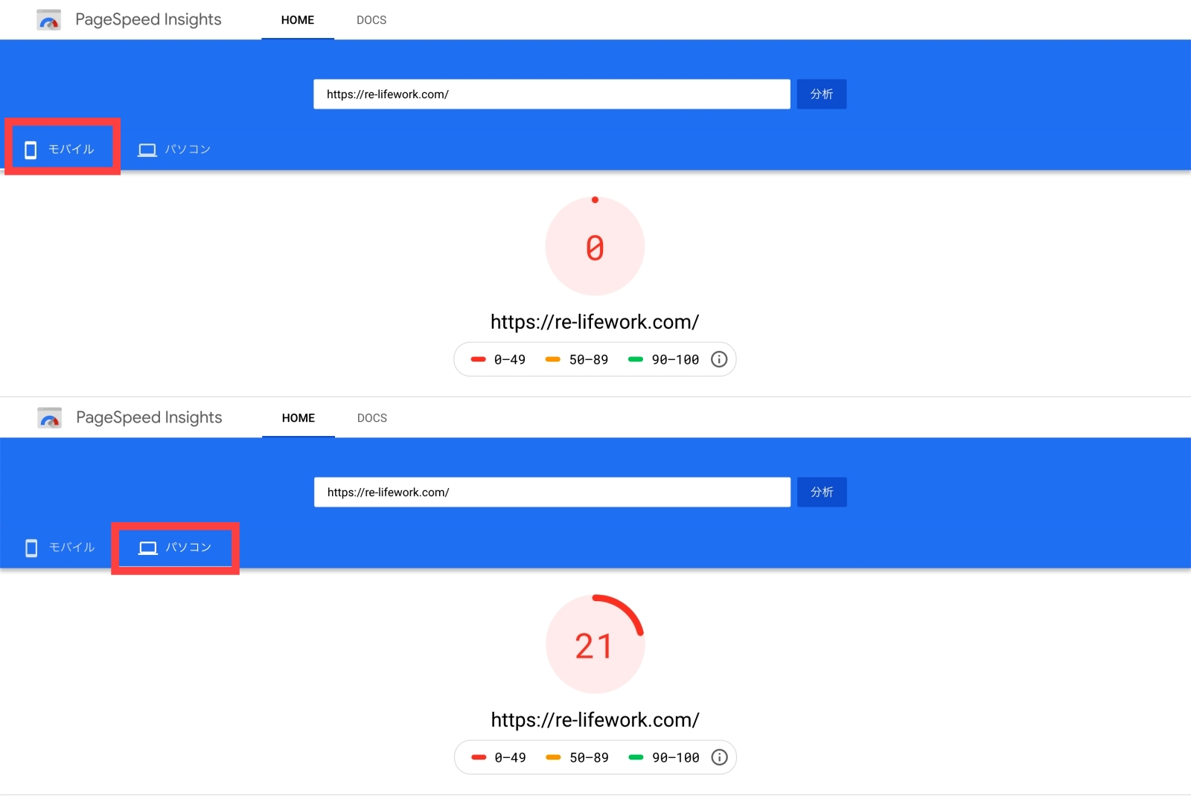Select the upper パソコン tab label
Viewport: 1191px width, 796px height.
click(x=188, y=150)
